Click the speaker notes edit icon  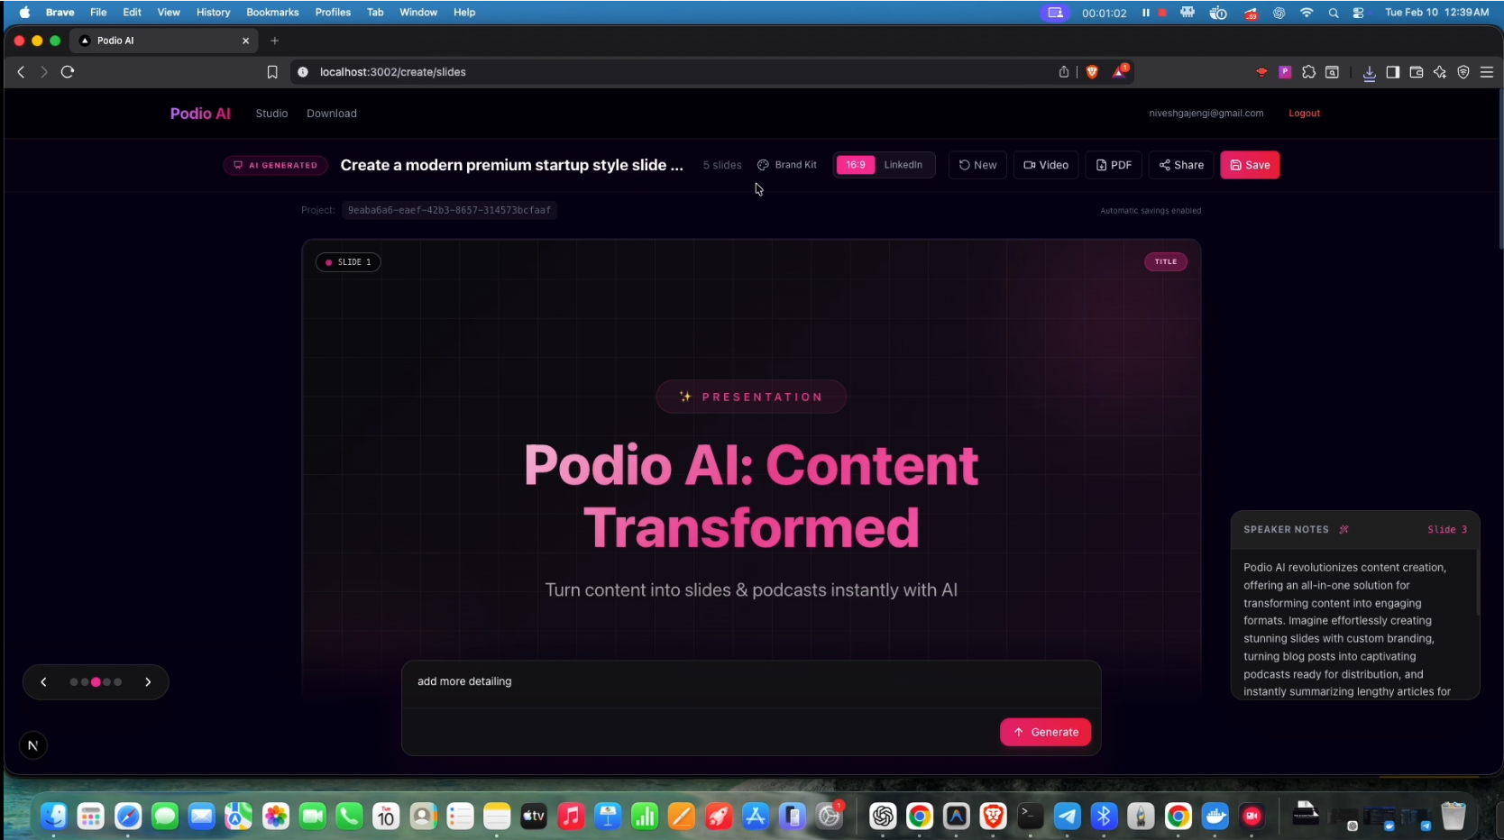(1344, 530)
